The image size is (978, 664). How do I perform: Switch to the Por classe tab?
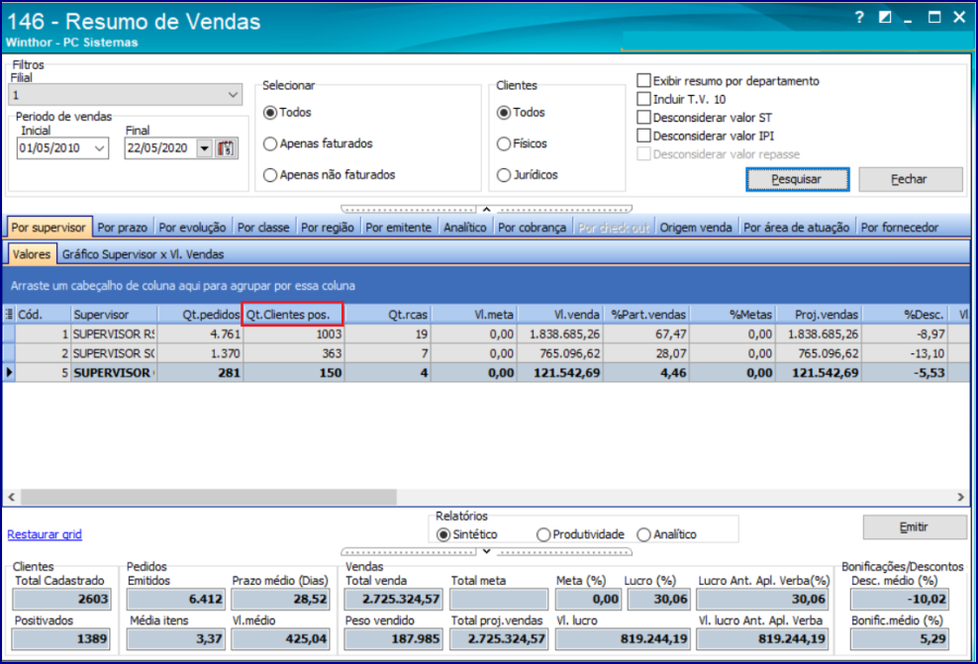click(263, 228)
